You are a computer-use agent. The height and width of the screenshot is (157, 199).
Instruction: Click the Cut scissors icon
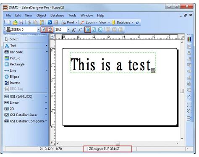tap(29, 22)
